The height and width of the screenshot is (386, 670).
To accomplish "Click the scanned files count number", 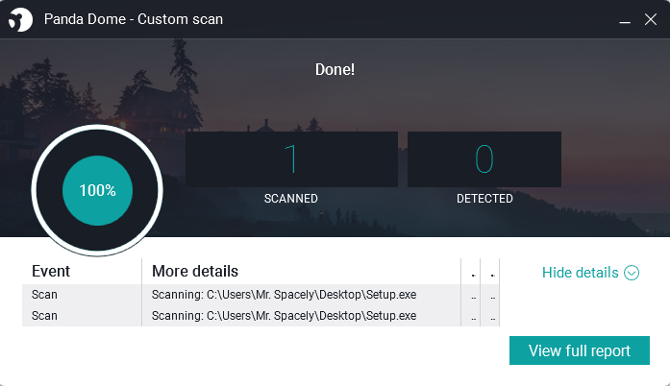I will 291,159.
